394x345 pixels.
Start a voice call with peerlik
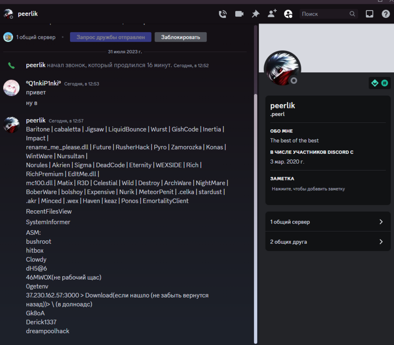[223, 14]
